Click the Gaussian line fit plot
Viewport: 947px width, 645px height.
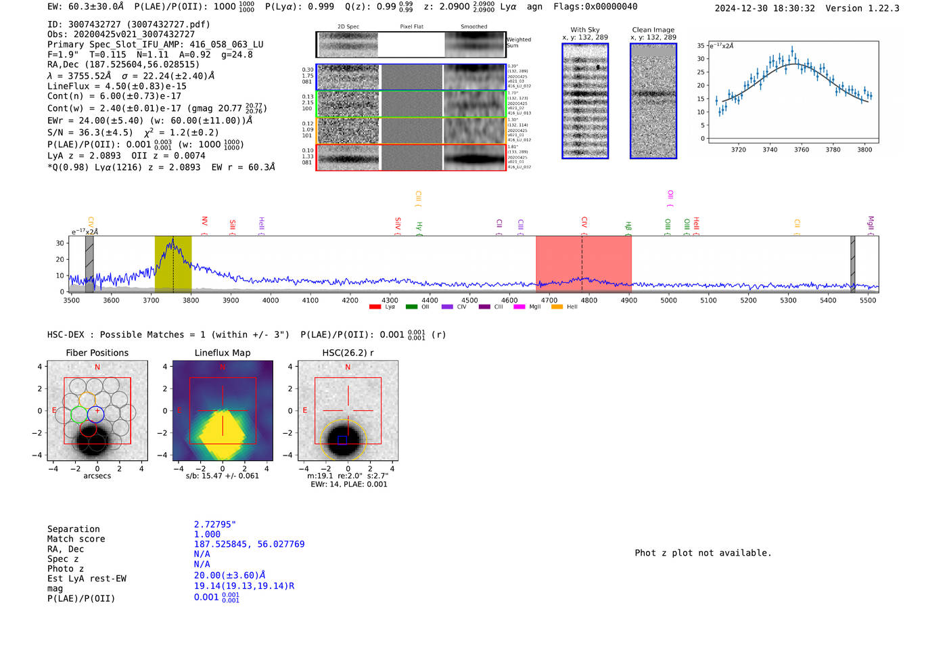click(793, 92)
